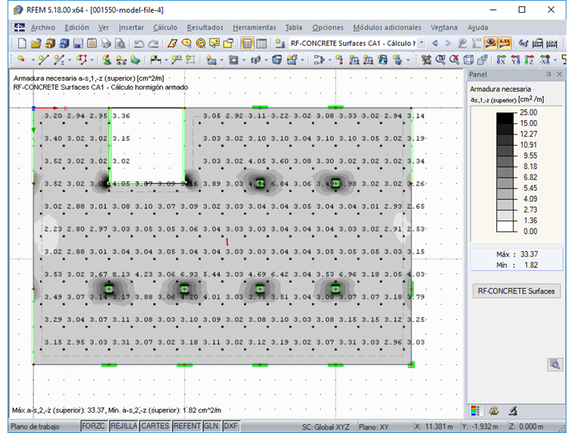Screen dimensions: 574x433
Task: Close the Panel with its X
Action: (x=560, y=74)
